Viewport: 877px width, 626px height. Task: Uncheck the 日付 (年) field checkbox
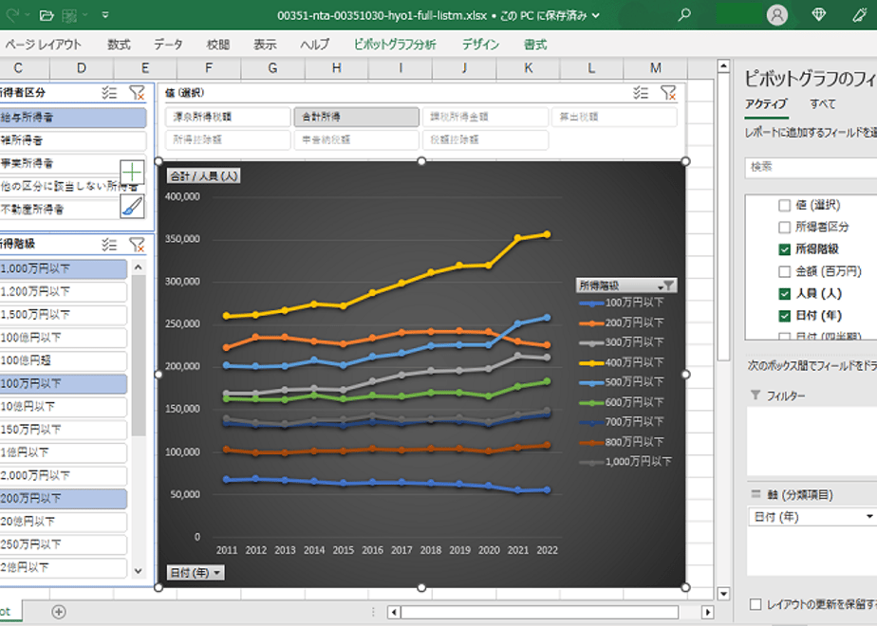point(784,316)
